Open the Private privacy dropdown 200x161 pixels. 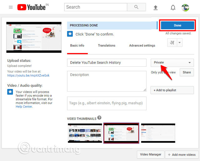172,63
